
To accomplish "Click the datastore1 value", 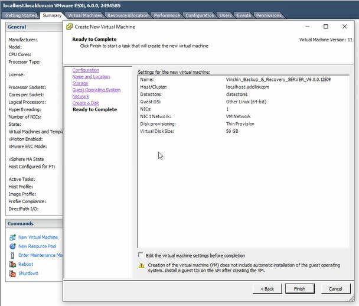I will [237, 95].
